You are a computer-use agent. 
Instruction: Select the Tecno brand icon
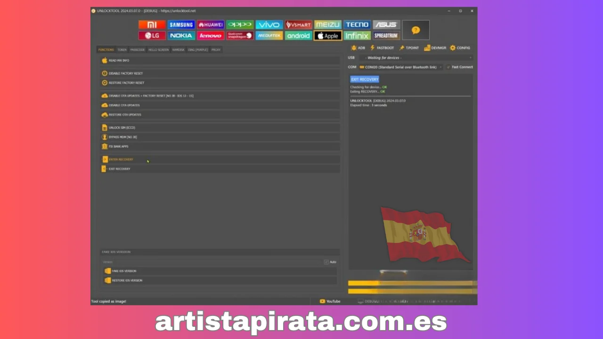[357, 25]
